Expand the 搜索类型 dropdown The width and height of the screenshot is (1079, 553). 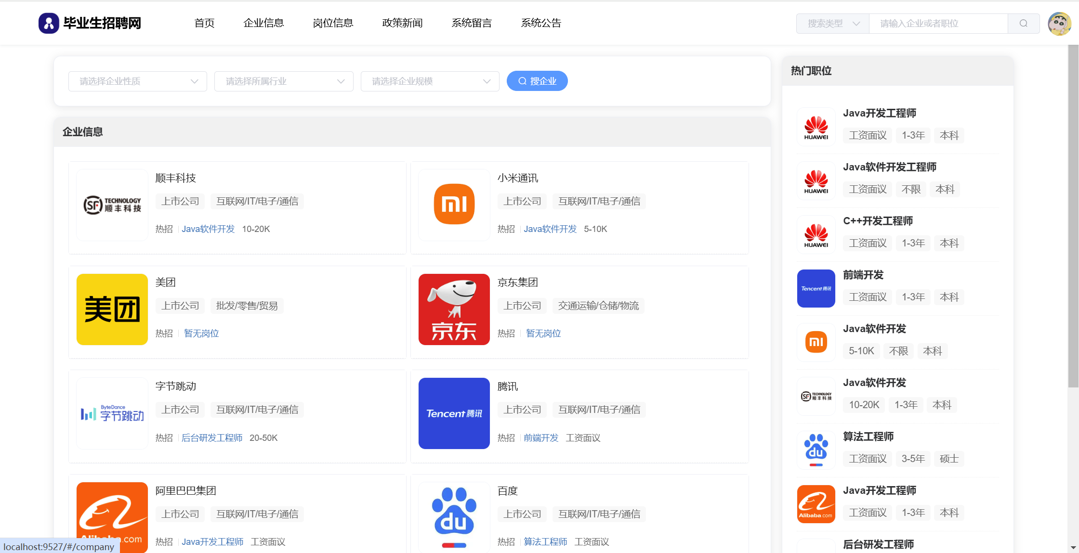click(833, 24)
